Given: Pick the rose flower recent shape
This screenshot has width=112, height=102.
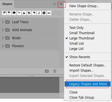Looking at the screenshot, I should pos(44,13).
